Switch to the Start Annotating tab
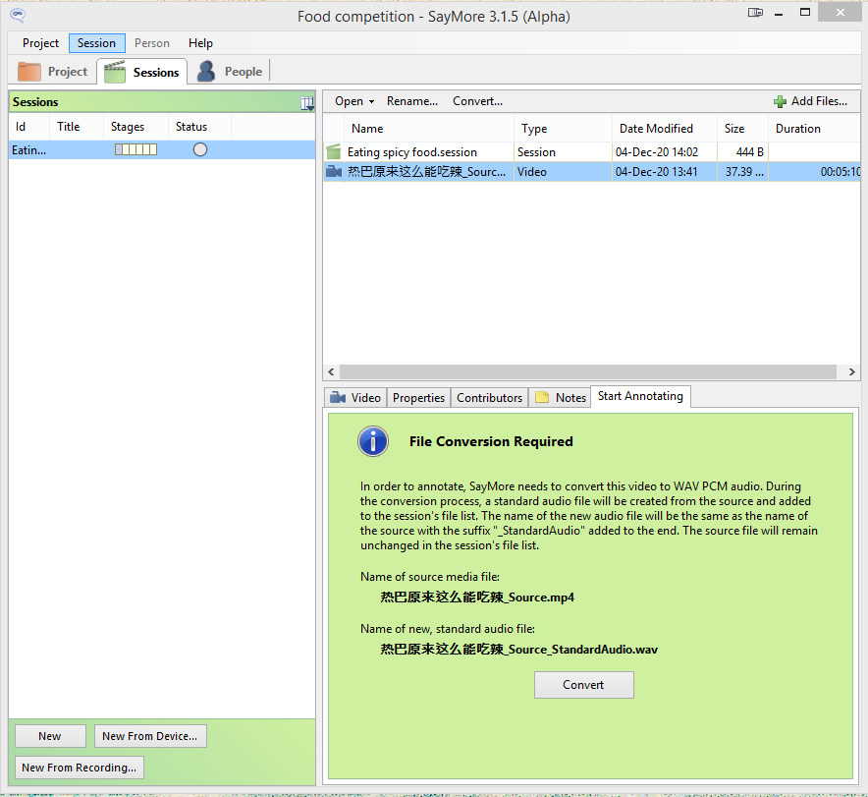Viewport: 868px width, 797px height. click(640, 396)
